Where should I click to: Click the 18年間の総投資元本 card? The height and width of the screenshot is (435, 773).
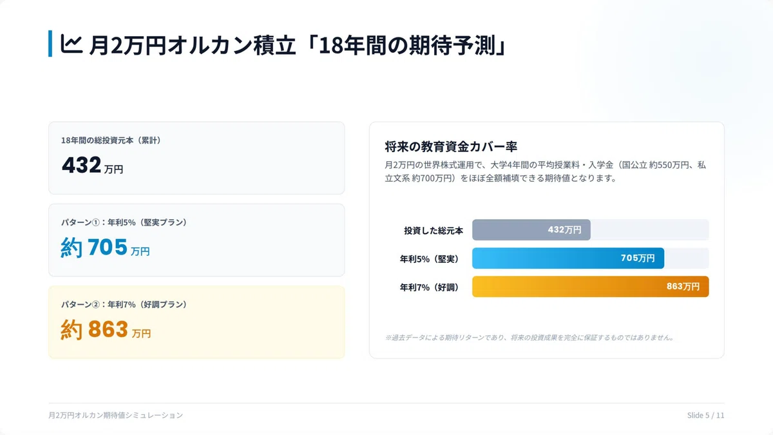[196, 158]
